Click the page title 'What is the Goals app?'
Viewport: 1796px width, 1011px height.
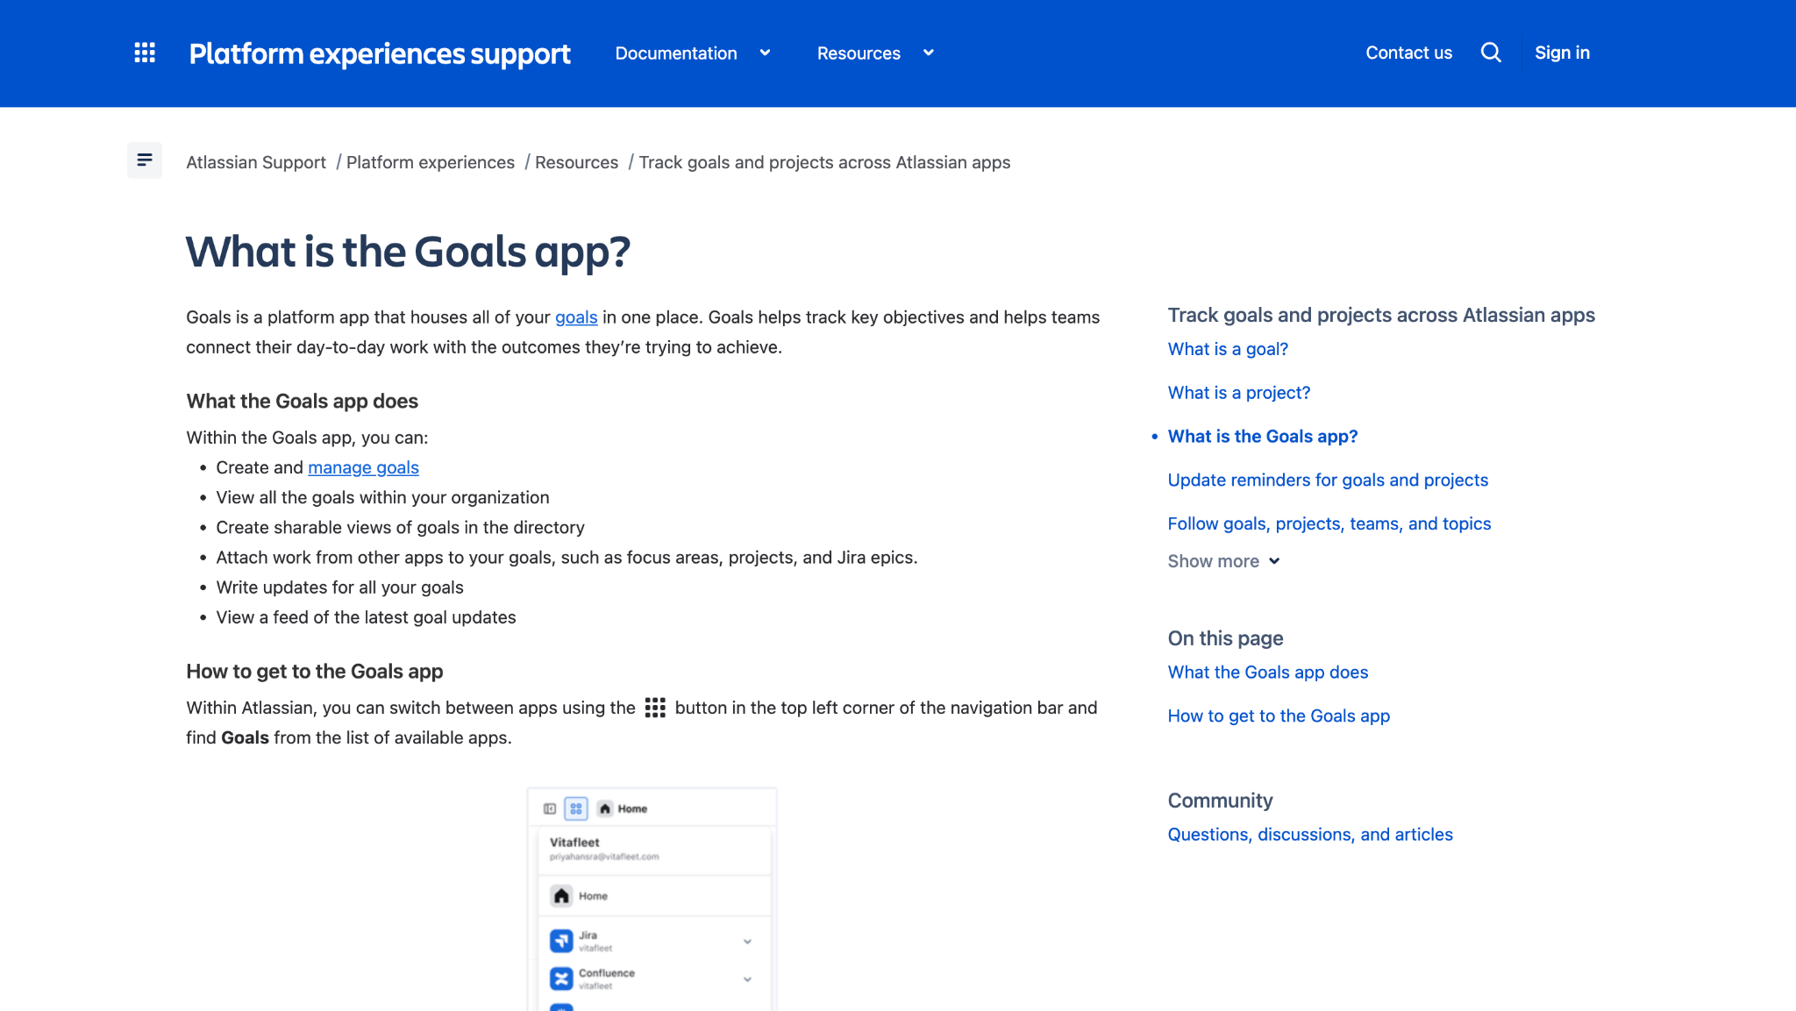(x=408, y=253)
